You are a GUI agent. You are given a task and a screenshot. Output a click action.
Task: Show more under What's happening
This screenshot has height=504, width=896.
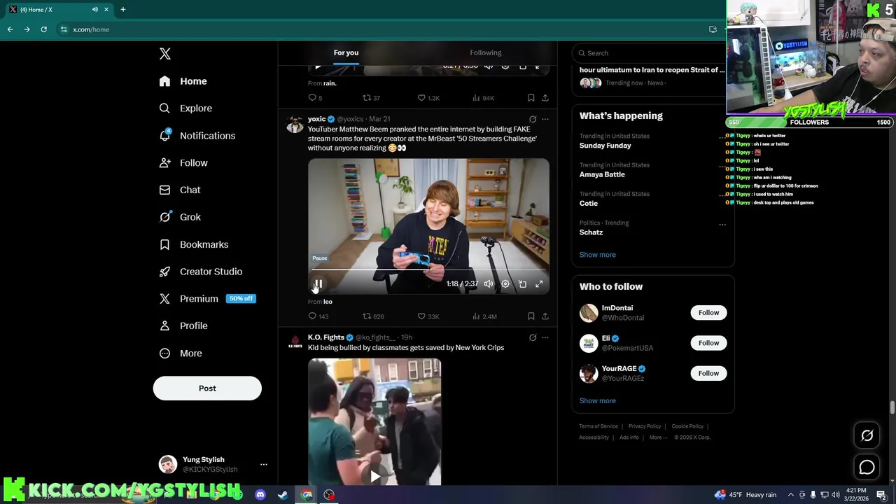598,255
